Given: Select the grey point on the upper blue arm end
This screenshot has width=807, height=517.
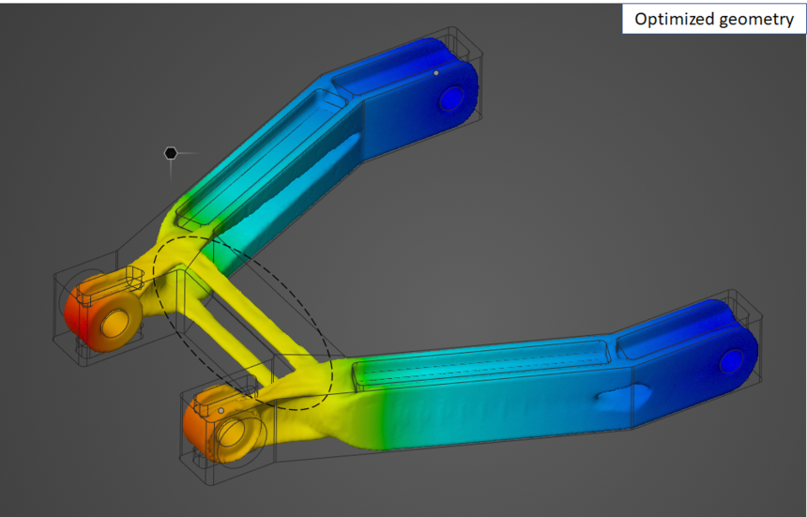Looking at the screenshot, I should 436,73.
